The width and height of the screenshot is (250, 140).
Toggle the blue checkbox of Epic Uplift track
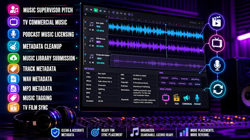click(85, 22)
